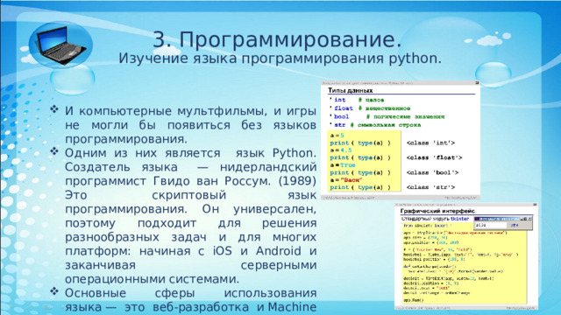This screenshot has height=315, width=561.
Task: Click the line 'языка — это веб-разработка и Machine'
Action: point(191,307)
